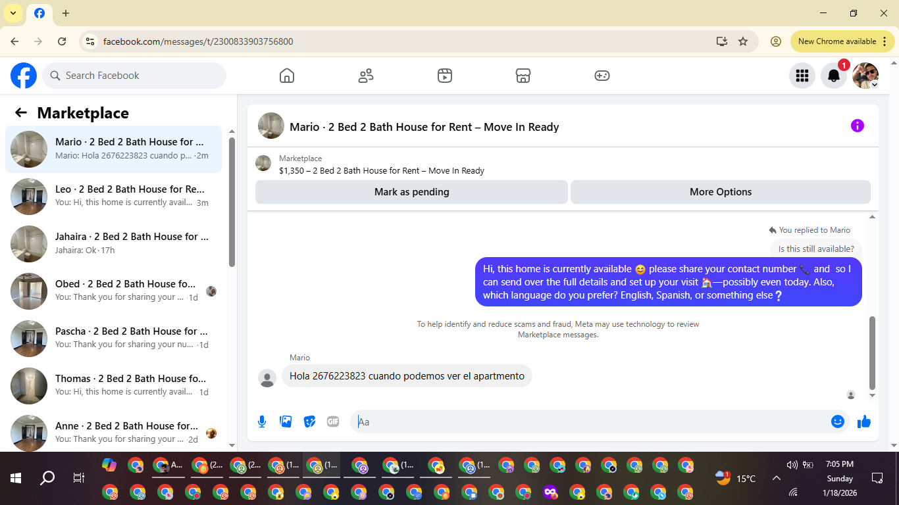Select the Facebook browser tab
This screenshot has height=505, width=899.
coord(39,13)
